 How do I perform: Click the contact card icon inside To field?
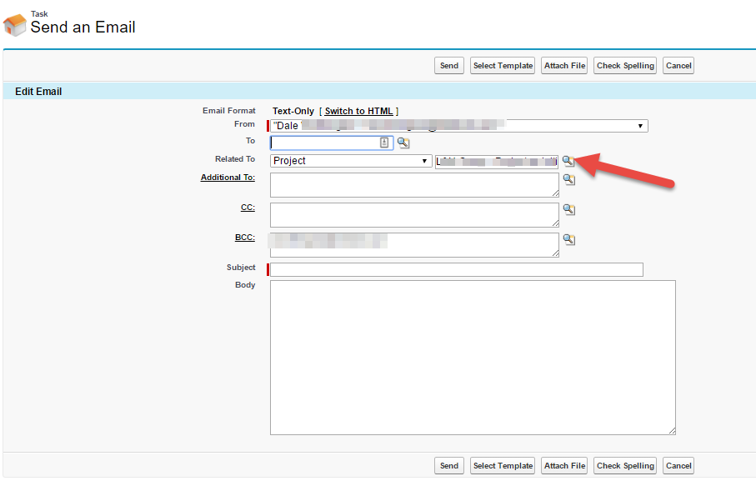(384, 143)
